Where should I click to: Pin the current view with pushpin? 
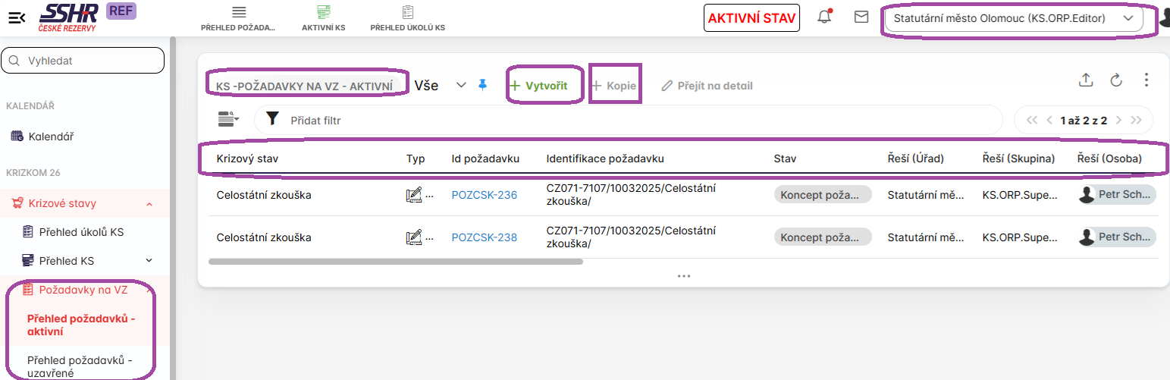[x=482, y=86]
